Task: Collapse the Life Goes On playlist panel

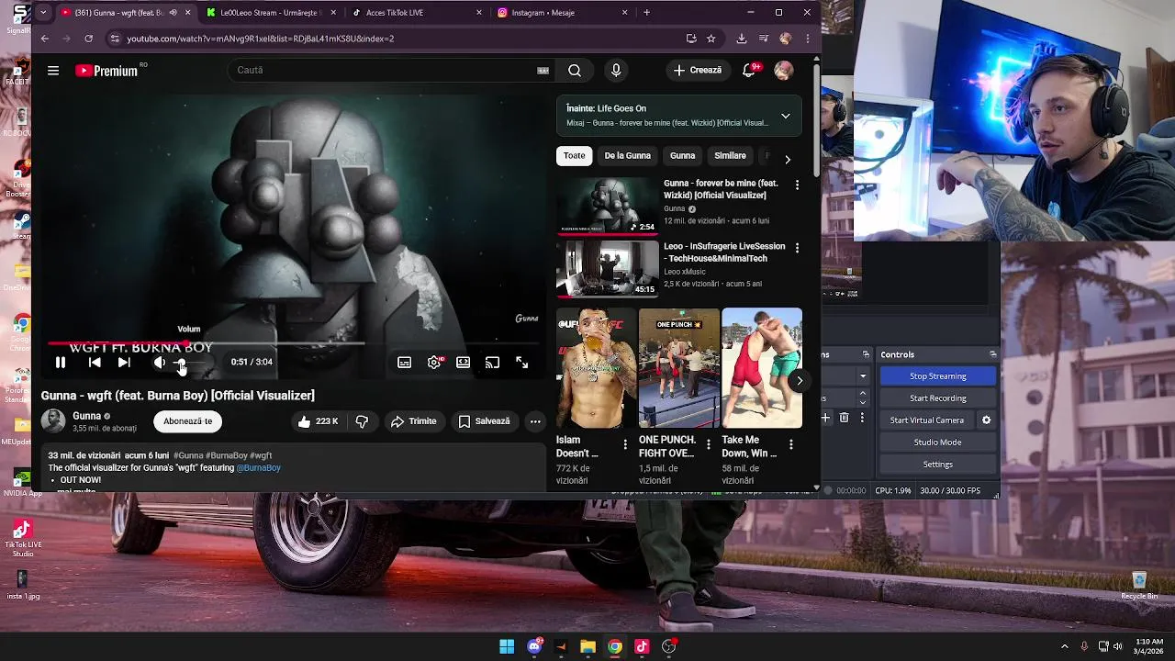Action: [x=785, y=116]
